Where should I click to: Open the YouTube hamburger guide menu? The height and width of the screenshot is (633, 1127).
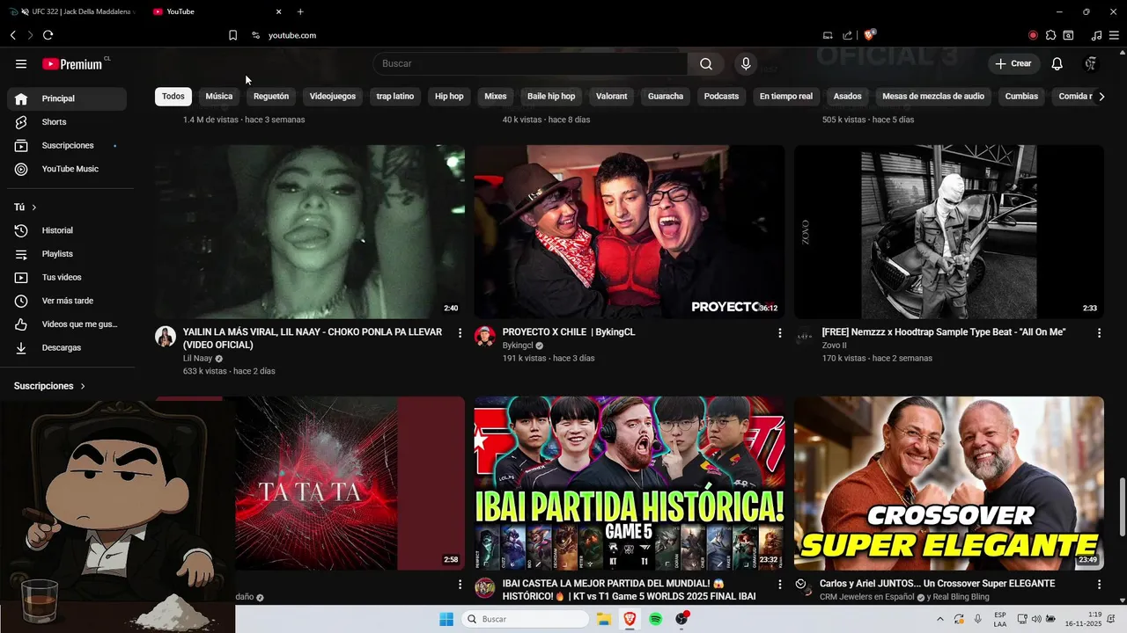tap(21, 63)
